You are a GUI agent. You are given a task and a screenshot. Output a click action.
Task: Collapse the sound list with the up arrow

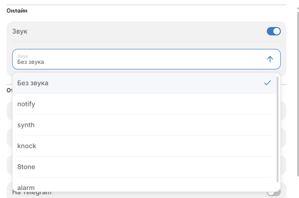pyautogui.click(x=270, y=59)
